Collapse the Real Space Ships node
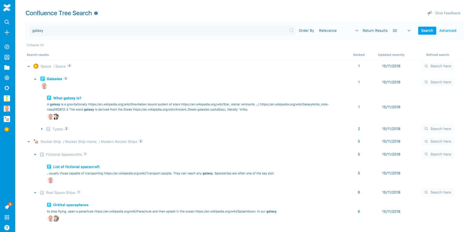The width and height of the screenshot is (469, 232). tap(35, 193)
